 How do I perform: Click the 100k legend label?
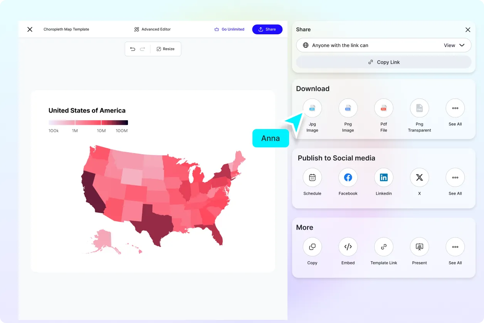point(54,131)
